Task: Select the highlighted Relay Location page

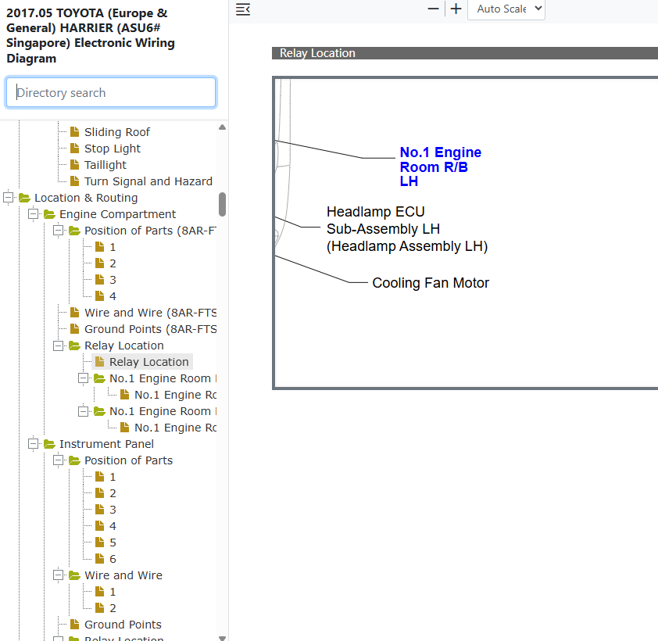Action: click(x=149, y=361)
